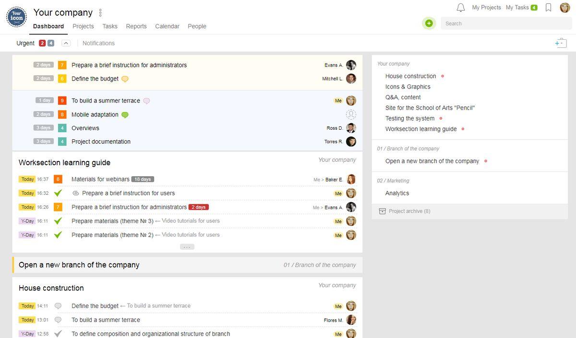Screen dimensions: 576x338
Task: Click Ross D. avatar on Overviews task
Action: [x=351, y=128]
